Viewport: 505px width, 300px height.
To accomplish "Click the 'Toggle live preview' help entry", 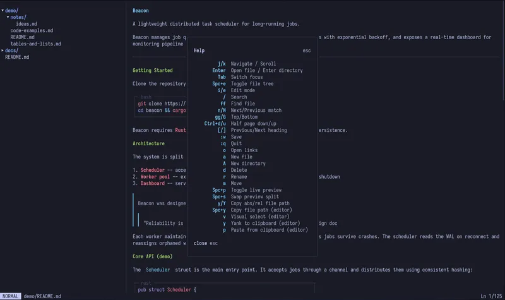I will click(x=256, y=190).
